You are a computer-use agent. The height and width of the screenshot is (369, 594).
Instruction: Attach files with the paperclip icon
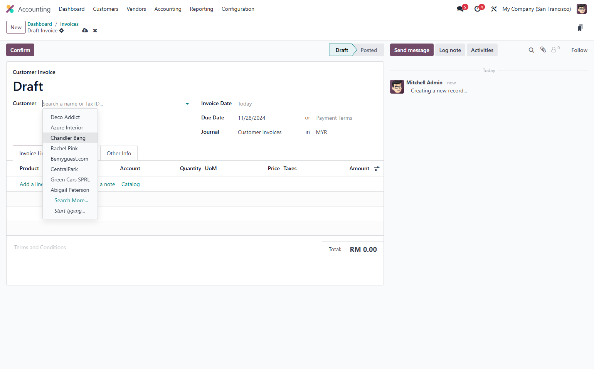pos(543,50)
